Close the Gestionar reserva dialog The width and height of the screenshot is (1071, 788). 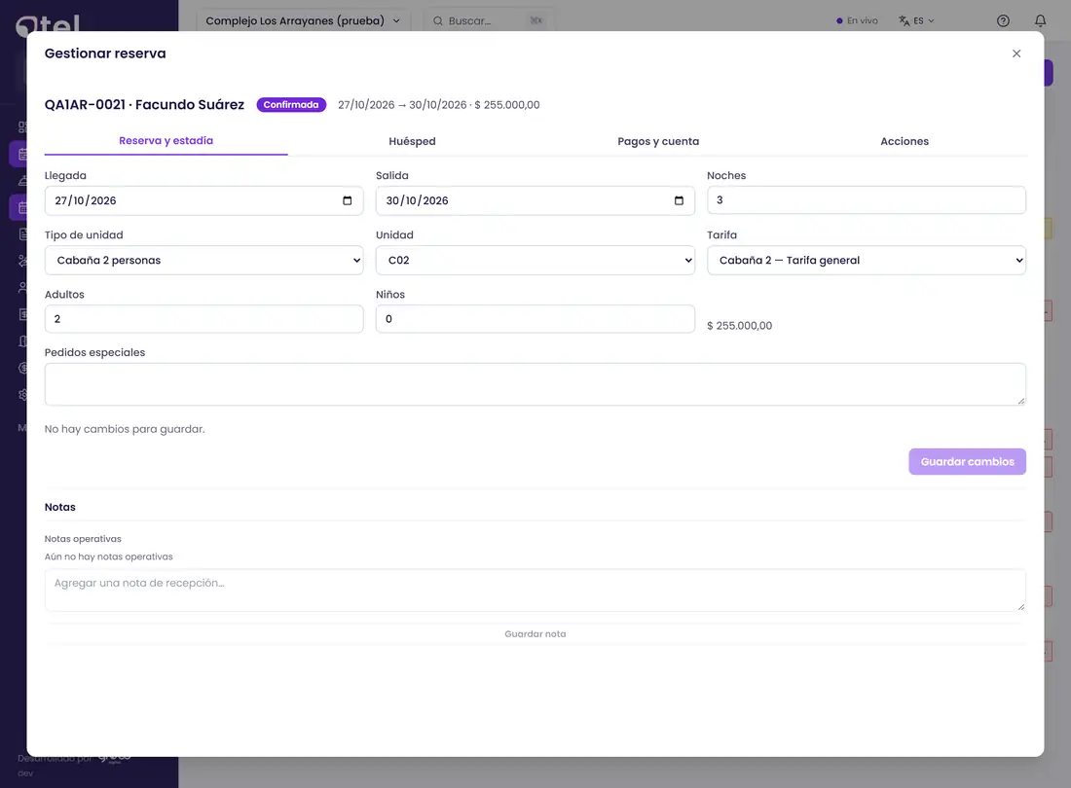tap(1016, 54)
